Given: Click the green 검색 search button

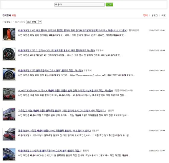Looking at the screenshot, I should pyautogui.click(x=109, y=5).
